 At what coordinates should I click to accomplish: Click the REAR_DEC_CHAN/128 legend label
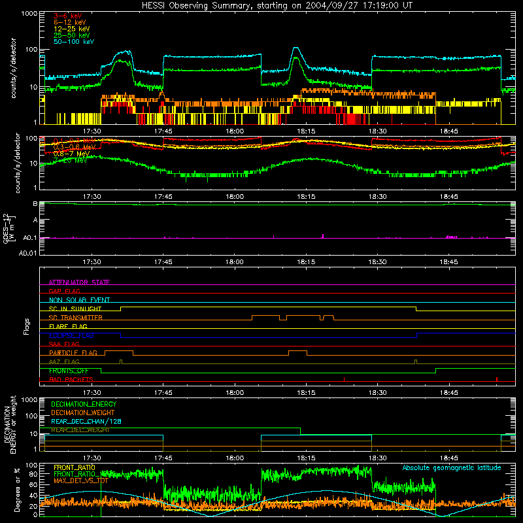[x=86, y=421]
